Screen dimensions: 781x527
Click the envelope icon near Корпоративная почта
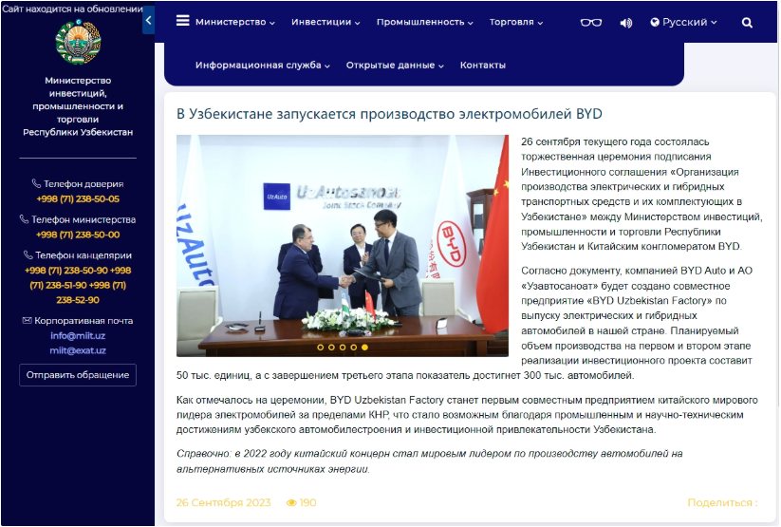point(27,320)
